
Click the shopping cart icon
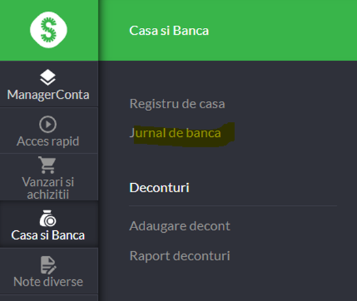click(47, 165)
